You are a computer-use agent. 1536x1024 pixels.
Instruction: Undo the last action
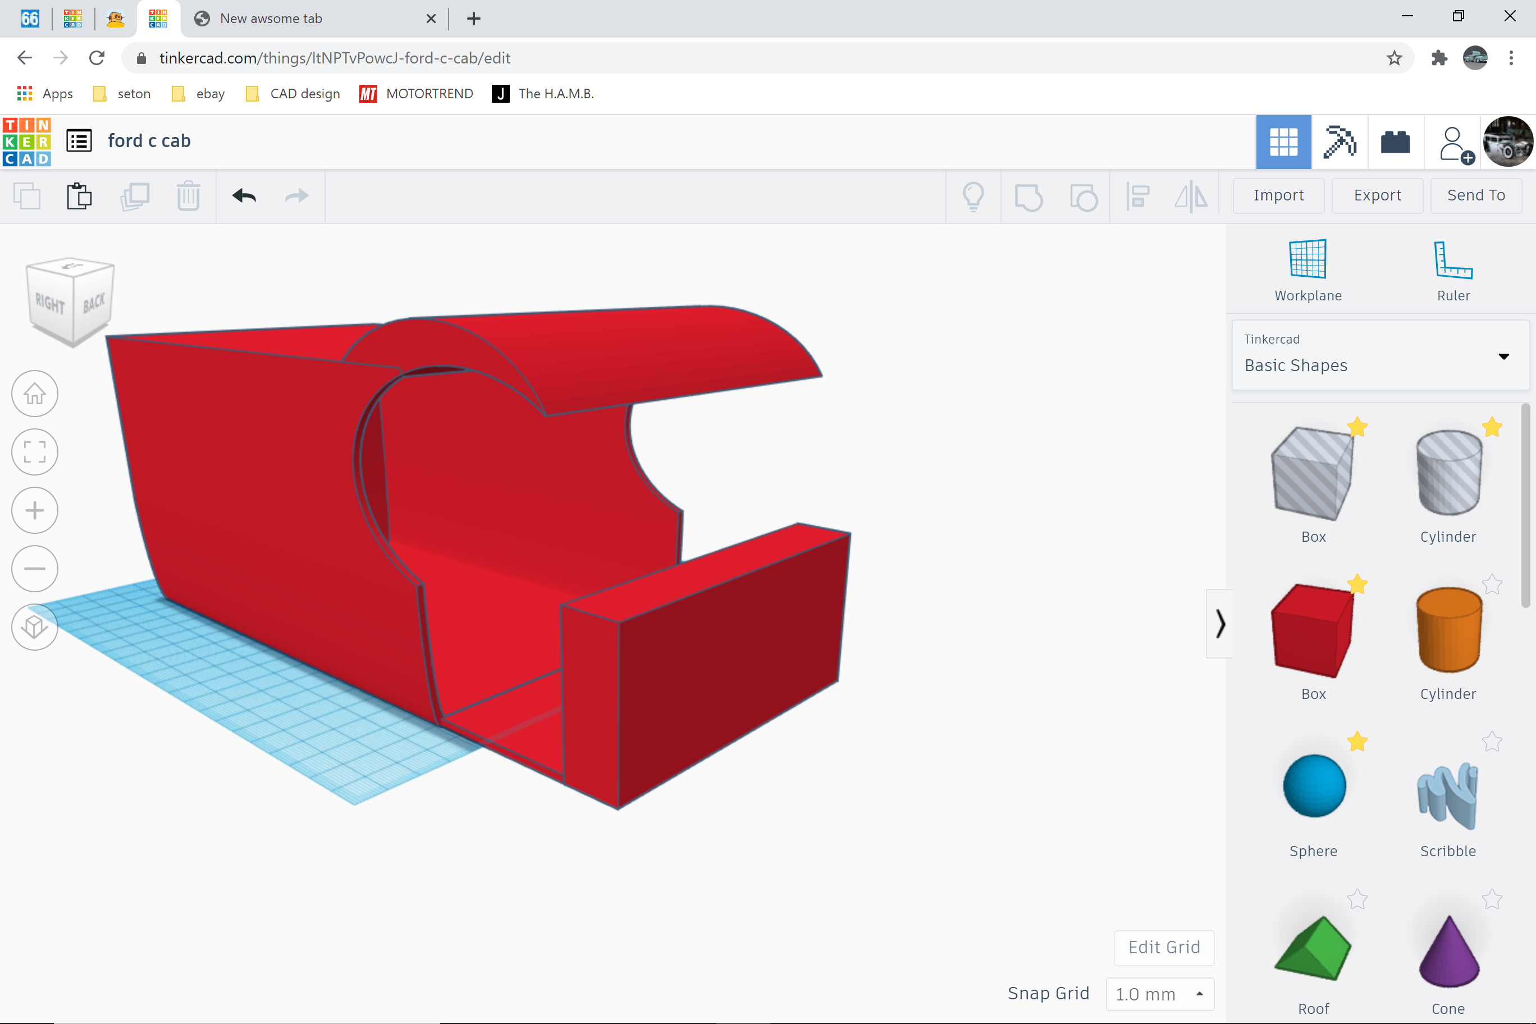(244, 195)
